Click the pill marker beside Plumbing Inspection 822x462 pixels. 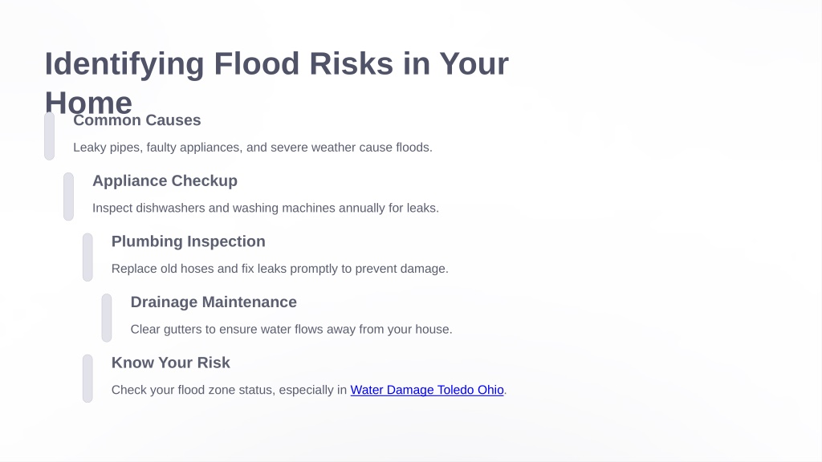[87, 257]
